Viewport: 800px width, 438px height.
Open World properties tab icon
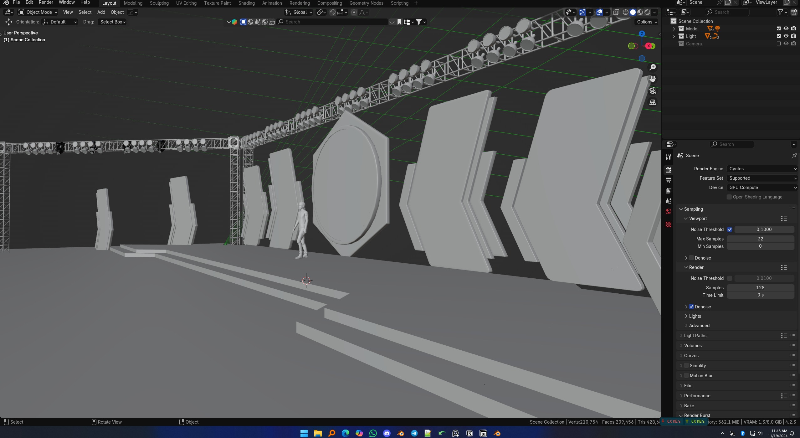click(x=669, y=212)
